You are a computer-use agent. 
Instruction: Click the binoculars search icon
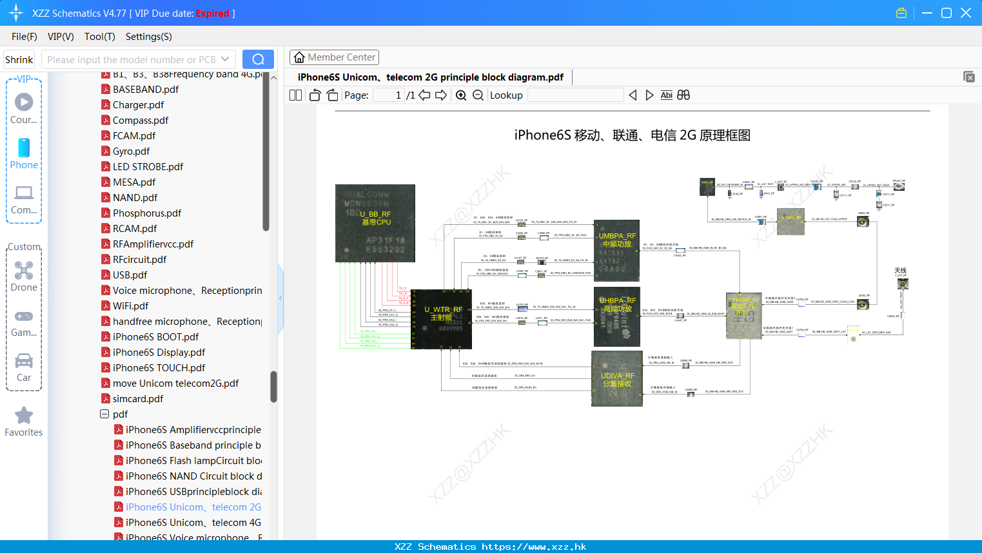click(x=683, y=95)
